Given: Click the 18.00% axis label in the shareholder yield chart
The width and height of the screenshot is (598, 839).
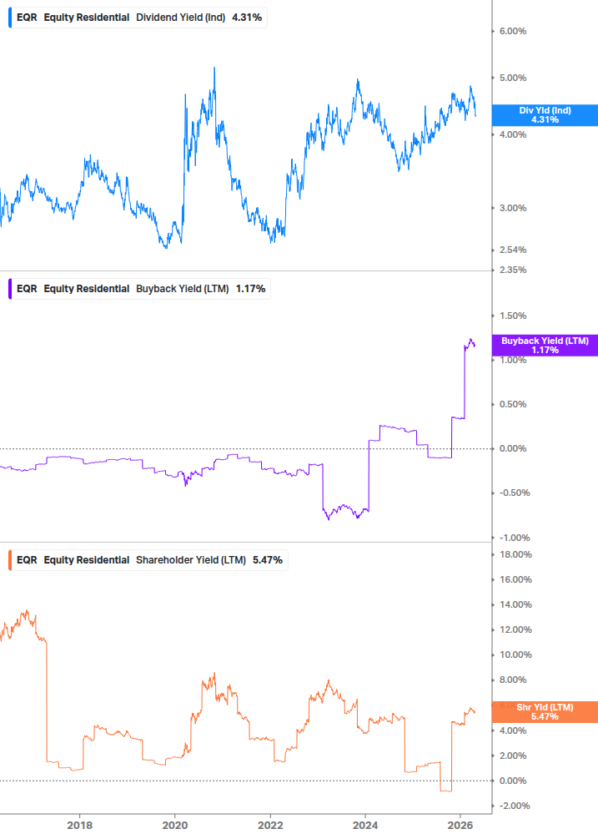Looking at the screenshot, I should (515, 554).
